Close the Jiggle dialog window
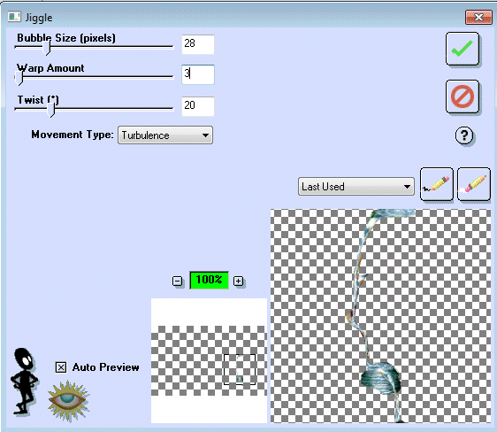The width and height of the screenshot is (497, 432). click(x=478, y=17)
